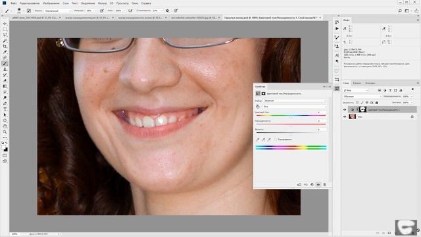Screen dimensions: 421x237
Task: Open the brush mode dropdown in options bar
Action: (57, 11)
